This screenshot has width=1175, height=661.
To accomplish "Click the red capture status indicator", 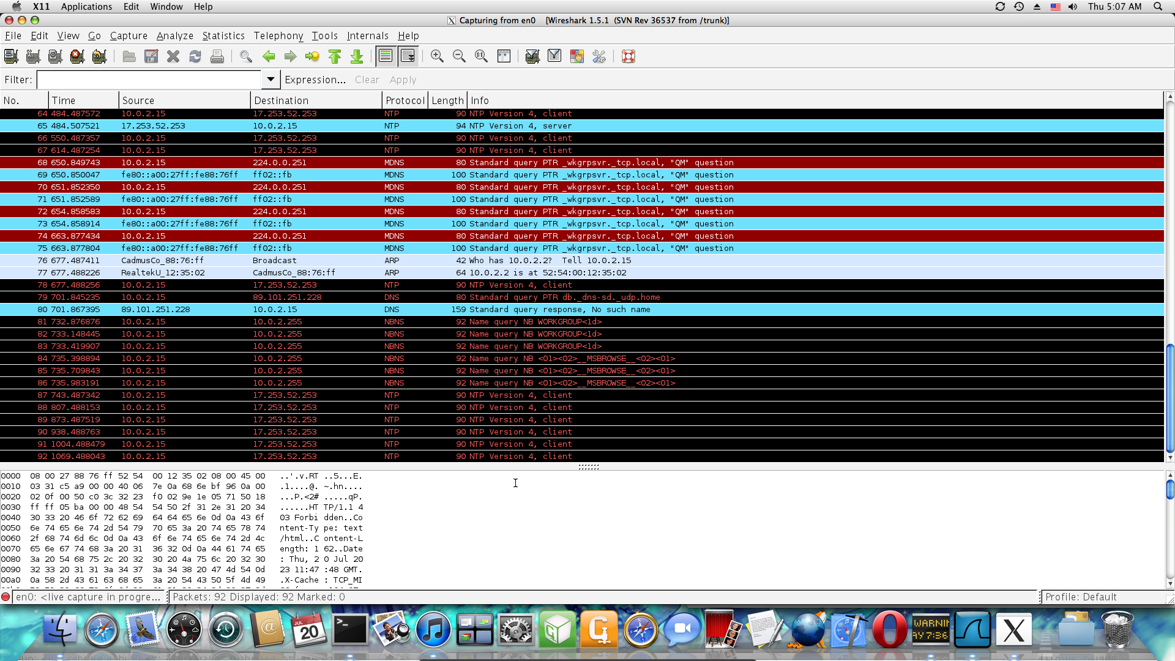I will pos(6,597).
